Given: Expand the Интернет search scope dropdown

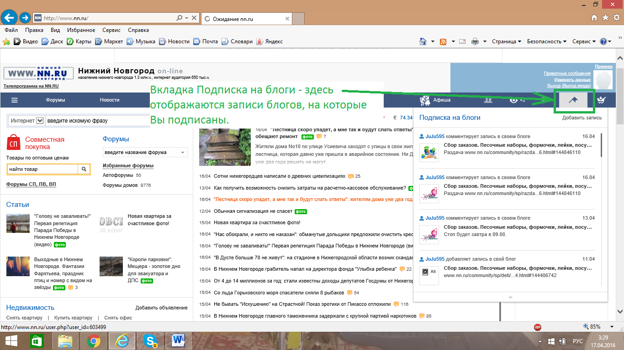Looking at the screenshot, I should pyautogui.click(x=39, y=121).
